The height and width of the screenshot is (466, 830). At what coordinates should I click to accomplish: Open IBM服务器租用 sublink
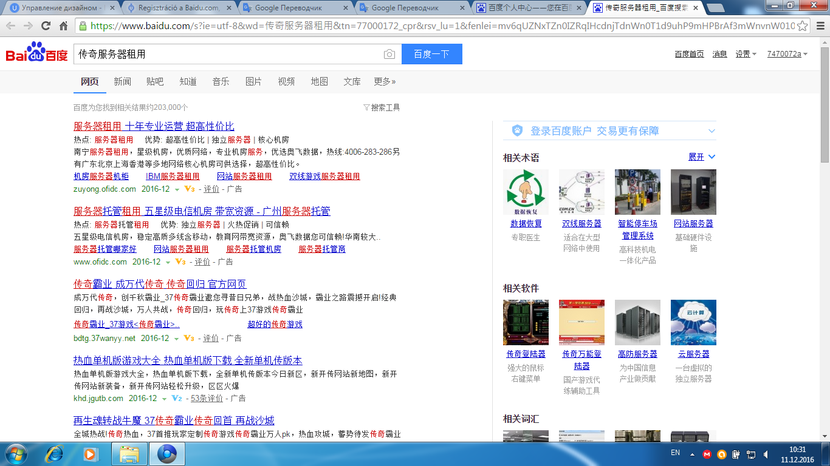coord(173,177)
